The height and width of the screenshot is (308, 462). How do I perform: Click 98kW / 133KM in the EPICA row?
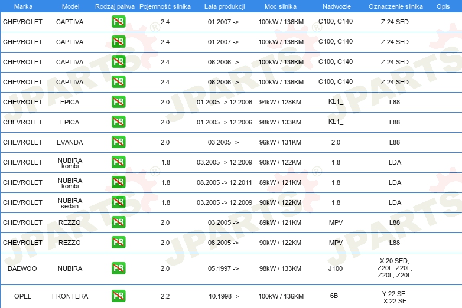click(280, 122)
